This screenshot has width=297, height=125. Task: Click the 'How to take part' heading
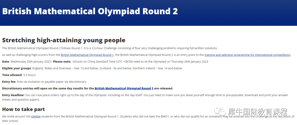click(23, 109)
